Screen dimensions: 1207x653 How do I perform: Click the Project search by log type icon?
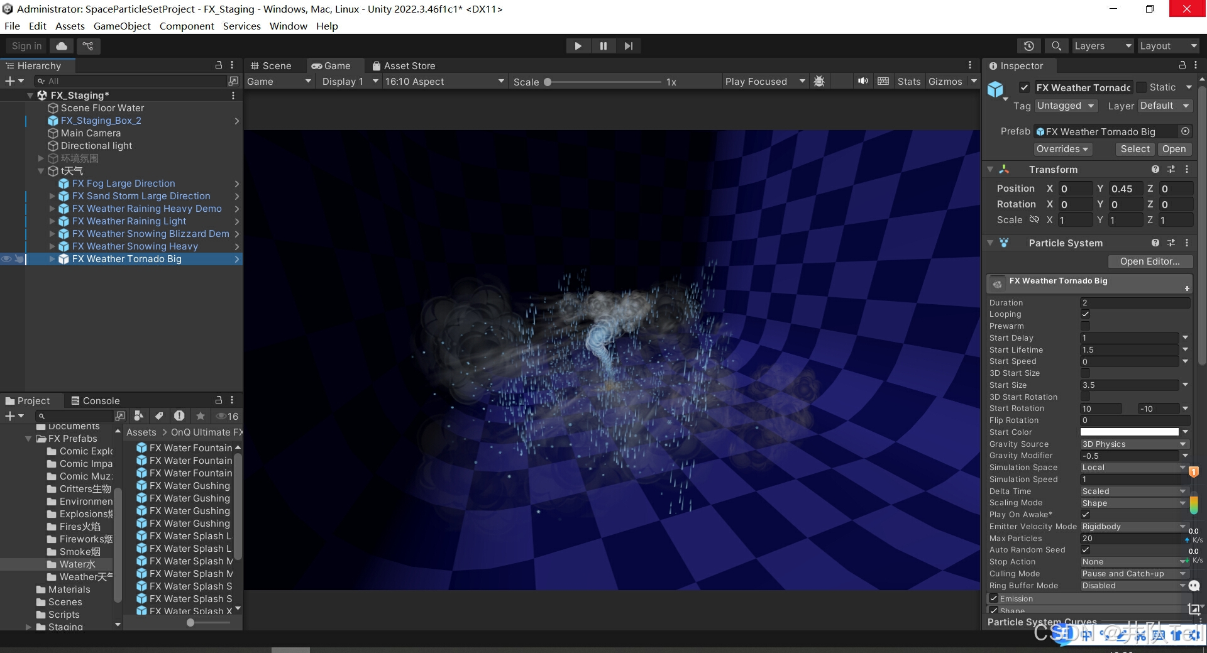pyautogui.click(x=179, y=416)
